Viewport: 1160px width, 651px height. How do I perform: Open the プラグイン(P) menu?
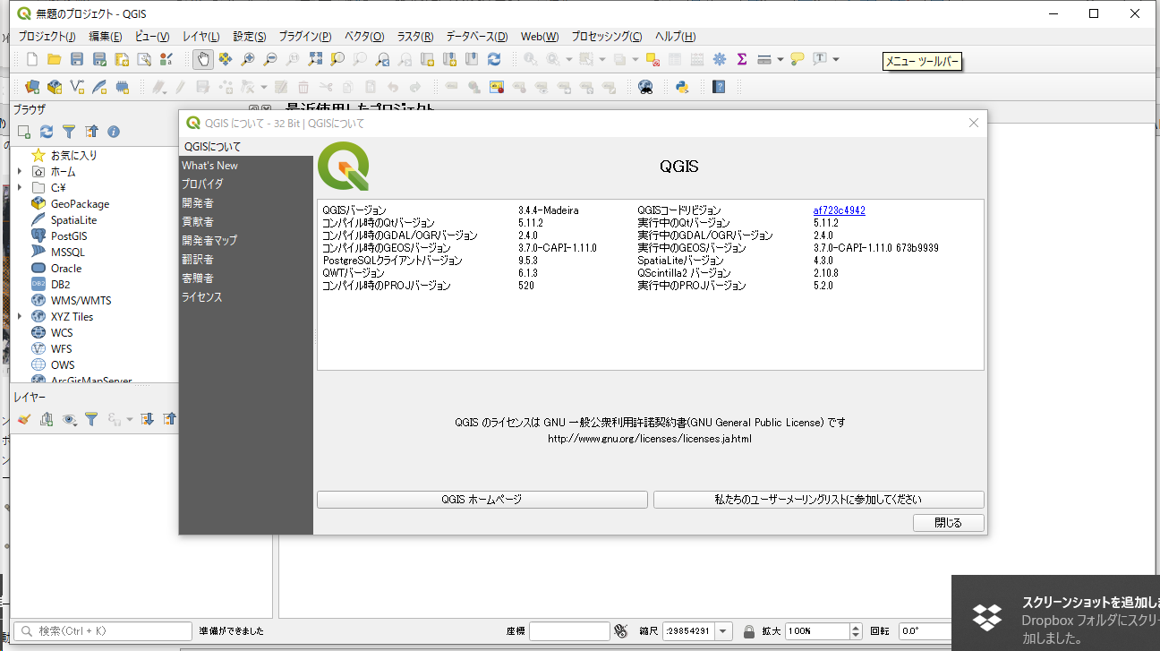point(304,37)
